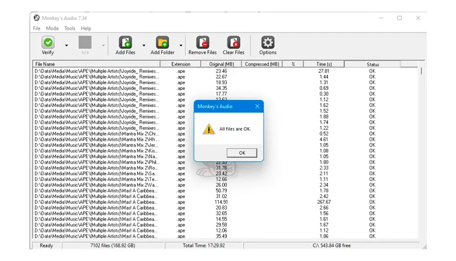
Task: Click the time value 4.61
Action: [x=324, y=140]
